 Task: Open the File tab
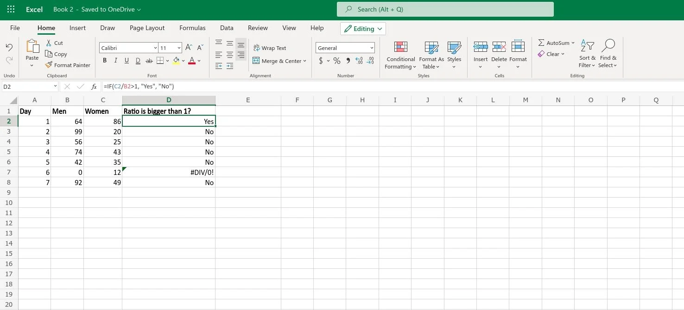pos(15,28)
